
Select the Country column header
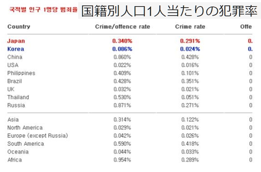coord(19,27)
